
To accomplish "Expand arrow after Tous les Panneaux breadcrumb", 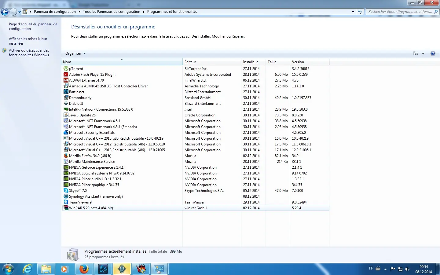I will [x=144, y=12].
